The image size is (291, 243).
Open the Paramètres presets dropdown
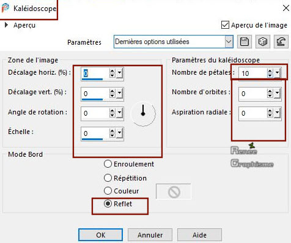(229, 42)
